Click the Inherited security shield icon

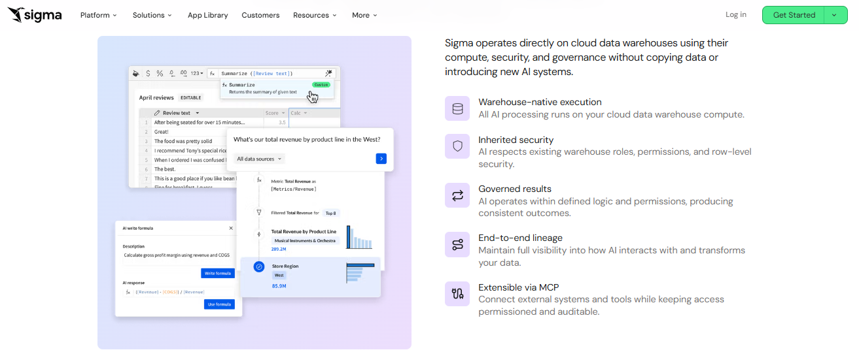pyautogui.click(x=457, y=146)
